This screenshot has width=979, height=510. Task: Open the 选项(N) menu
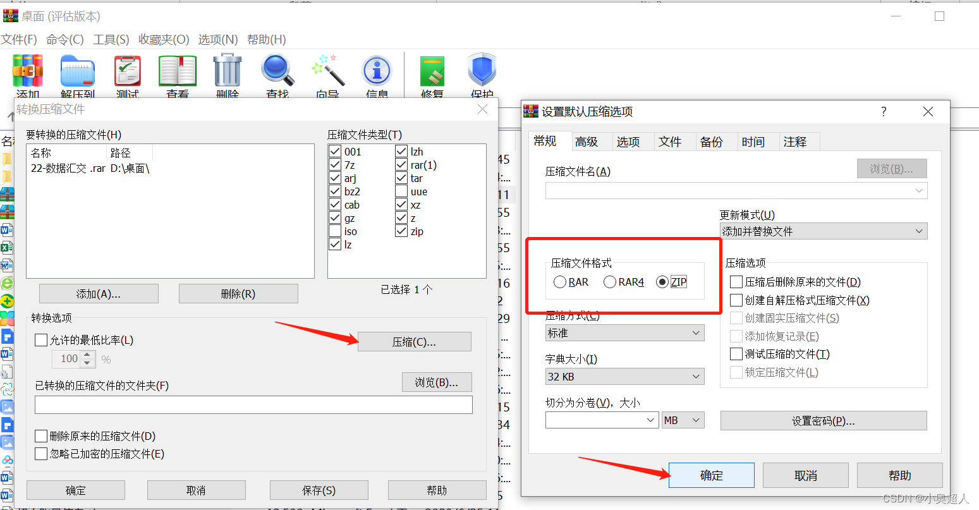(x=218, y=39)
